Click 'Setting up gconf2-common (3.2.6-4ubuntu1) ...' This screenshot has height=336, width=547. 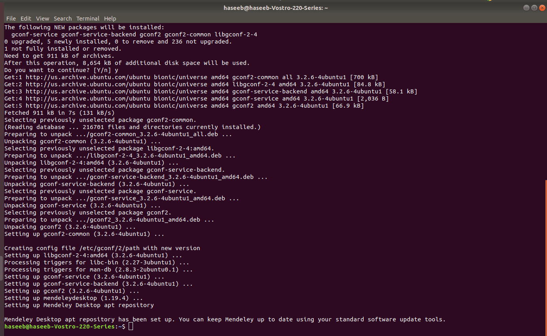click(x=85, y=234)
